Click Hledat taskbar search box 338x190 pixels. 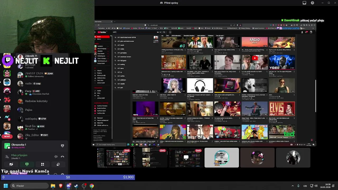(29, 186)
